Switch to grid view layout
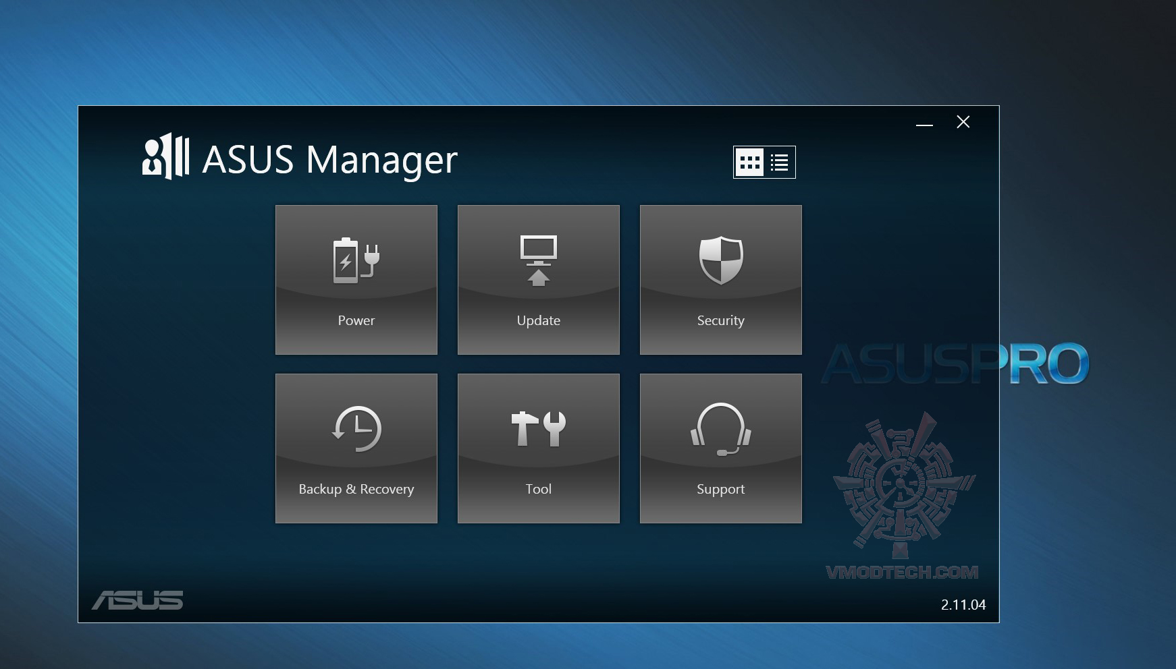This screenshot has width=1176, height=669. (750, 162)
